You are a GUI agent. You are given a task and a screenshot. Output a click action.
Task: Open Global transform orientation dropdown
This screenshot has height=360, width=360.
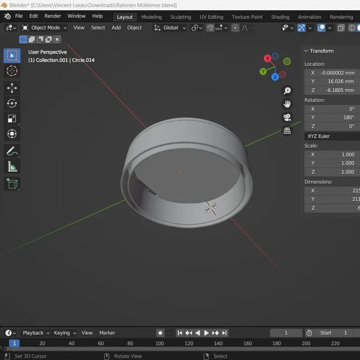(x=170, y=28)
